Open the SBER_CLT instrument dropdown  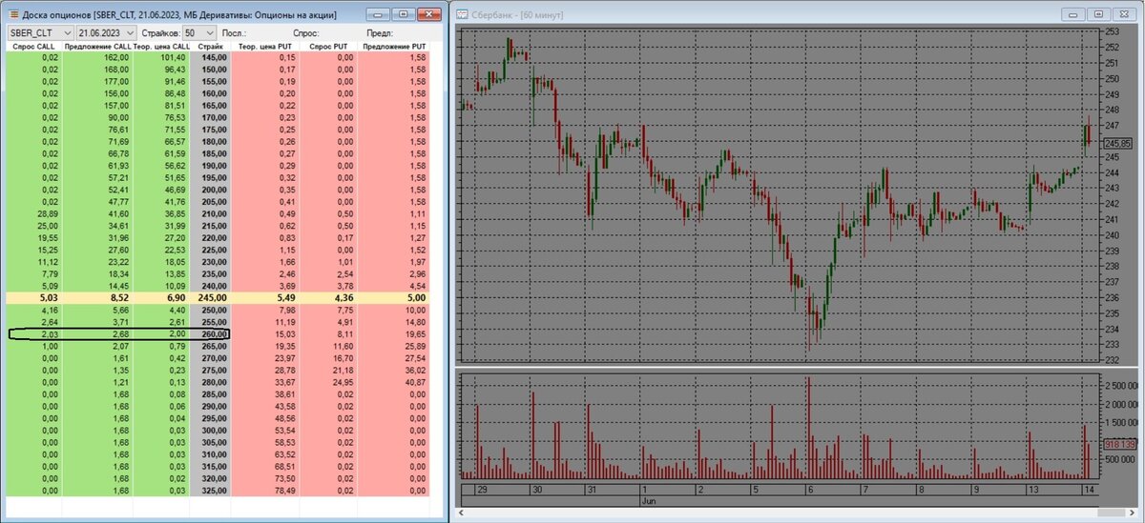pyautogui.click(x=39, y=32)
